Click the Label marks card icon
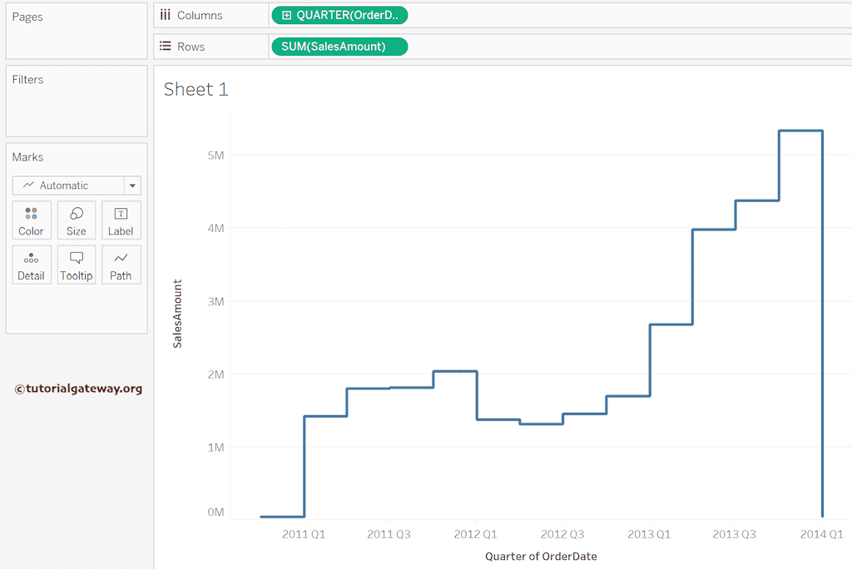Screen dimensions: 852x569 pos(121,215)
